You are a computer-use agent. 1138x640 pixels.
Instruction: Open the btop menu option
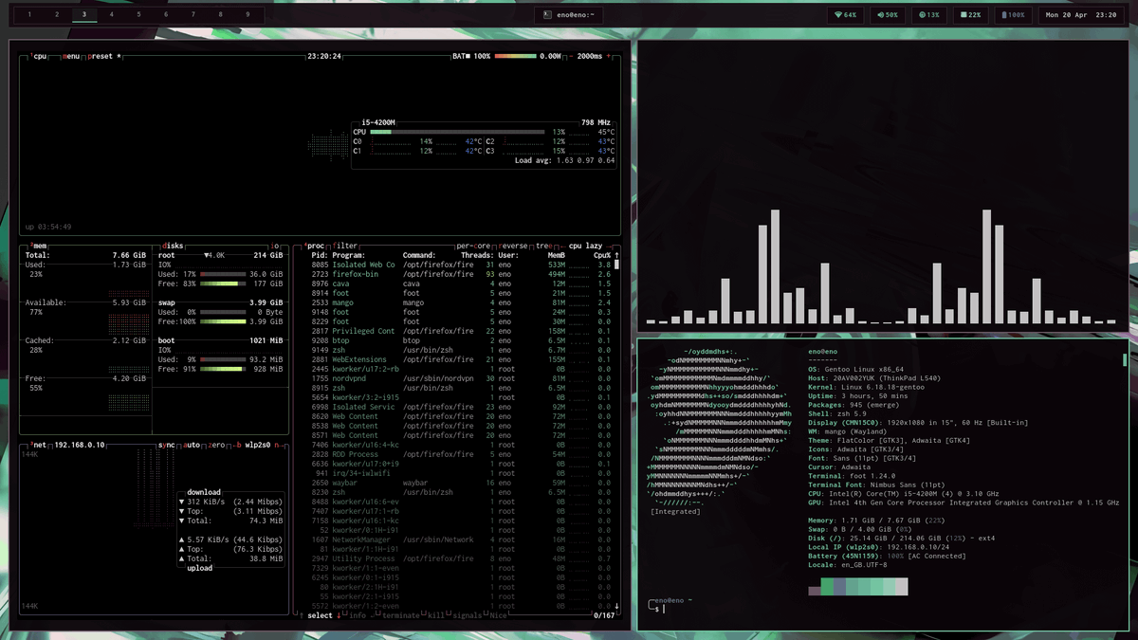pos(70,57)
